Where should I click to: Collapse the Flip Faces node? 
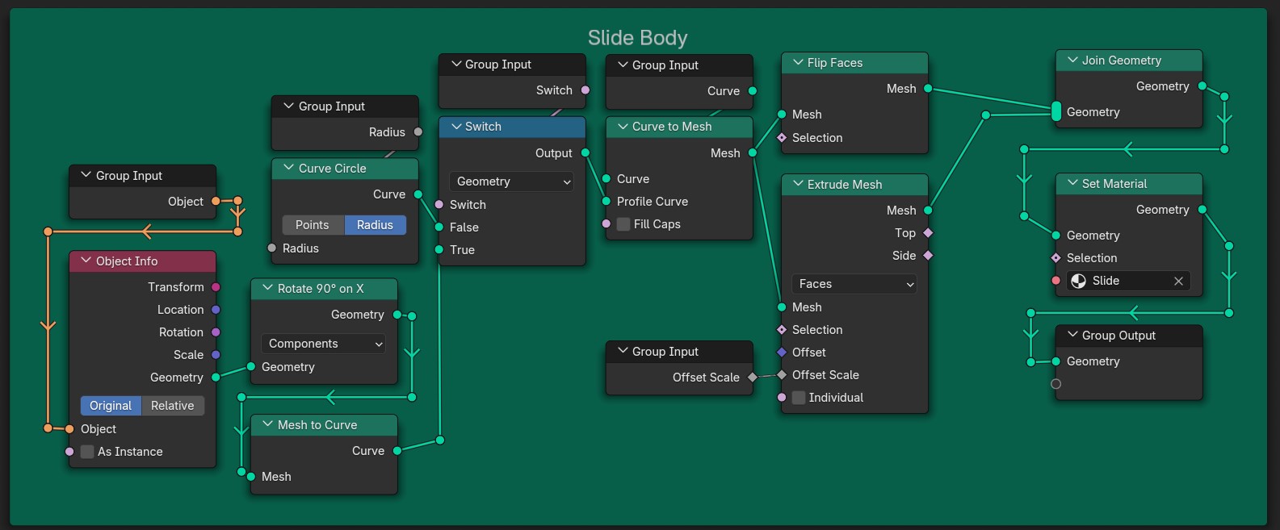coord(798,63)
